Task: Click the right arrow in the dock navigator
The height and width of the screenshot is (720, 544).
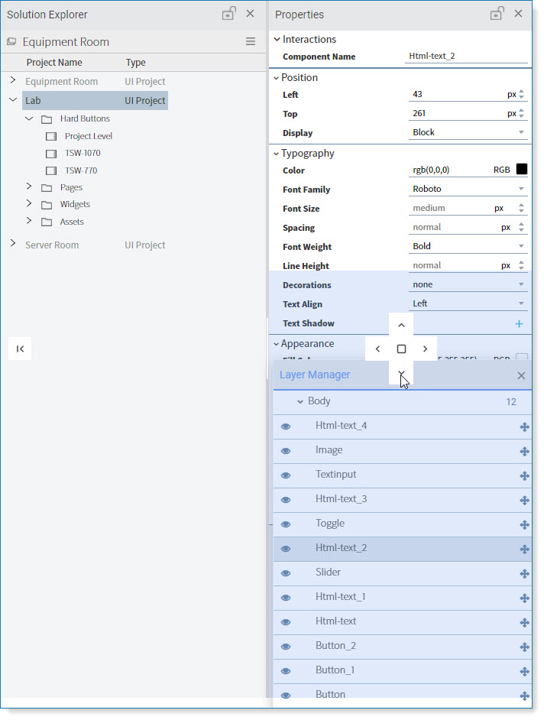Action: click(425, 349)
